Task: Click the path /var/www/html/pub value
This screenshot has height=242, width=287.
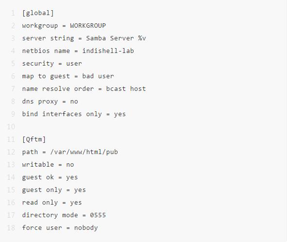Action: point(84,152)
